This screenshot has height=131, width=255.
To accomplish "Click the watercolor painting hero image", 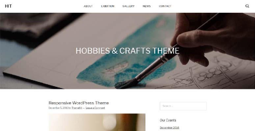I will (x=128, y=51).
